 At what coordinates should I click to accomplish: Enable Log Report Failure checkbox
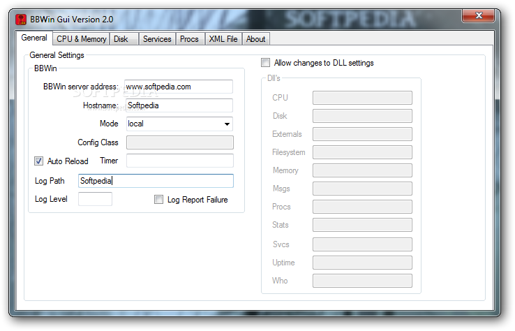pos(158,199)
